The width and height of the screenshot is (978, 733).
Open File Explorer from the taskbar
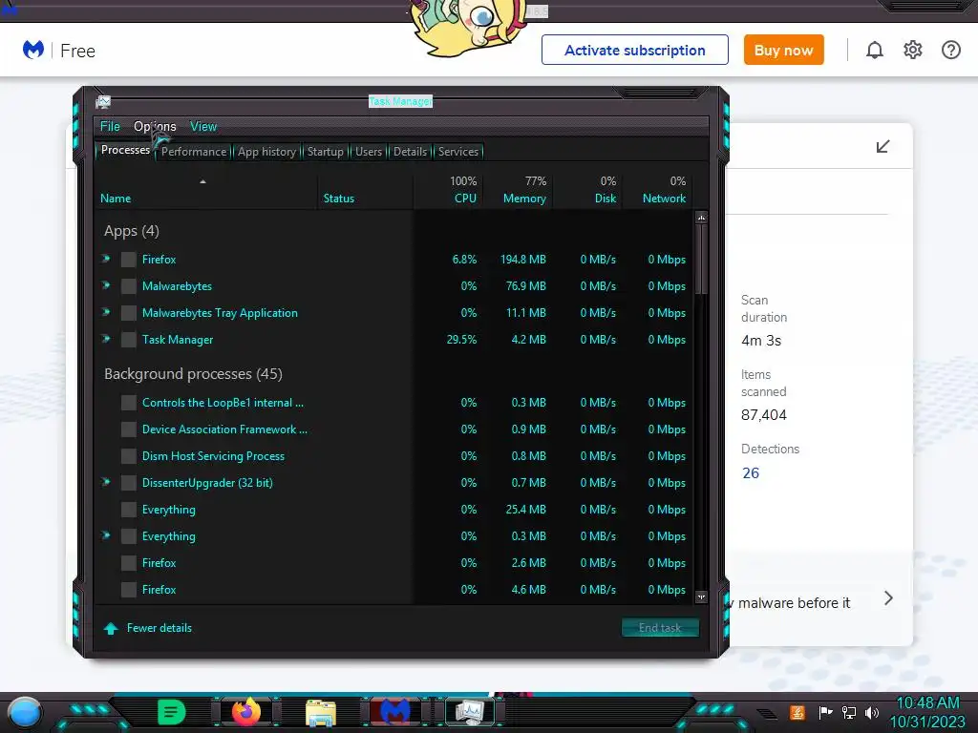coord(321,713)
